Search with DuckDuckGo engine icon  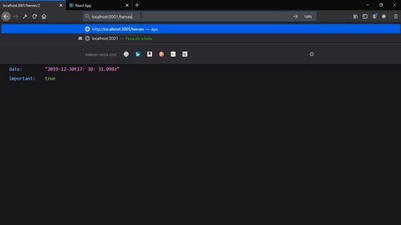162,54
